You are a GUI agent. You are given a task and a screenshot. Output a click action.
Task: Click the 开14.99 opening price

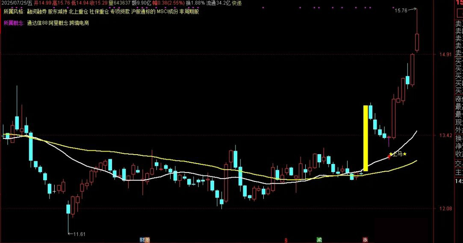(42, 3)
